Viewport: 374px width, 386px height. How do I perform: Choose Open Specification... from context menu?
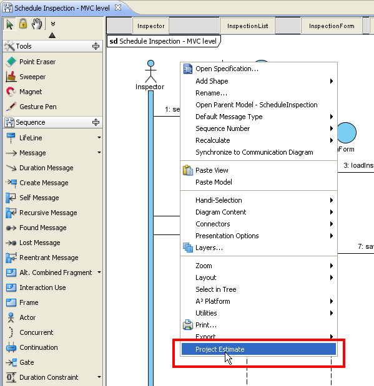[x=259, y=69]
